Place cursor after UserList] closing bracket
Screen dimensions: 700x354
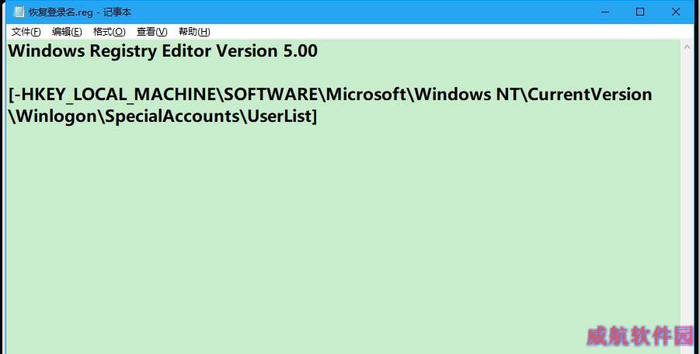(318, 116)
